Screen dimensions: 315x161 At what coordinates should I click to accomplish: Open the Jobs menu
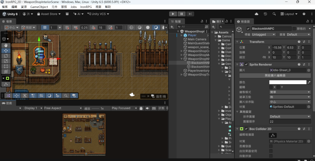tap(74, 7)
